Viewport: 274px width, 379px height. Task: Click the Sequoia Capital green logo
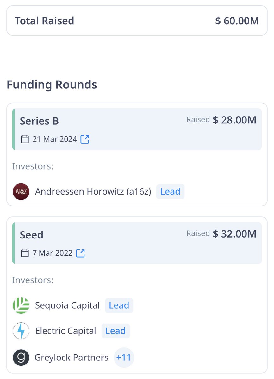pyautogui.click(x=21, y=305)
